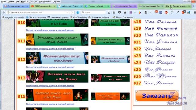Open the dropdown arrow after the purple grid icon
The image size is (196, 110).
click(x=135, y=13)
